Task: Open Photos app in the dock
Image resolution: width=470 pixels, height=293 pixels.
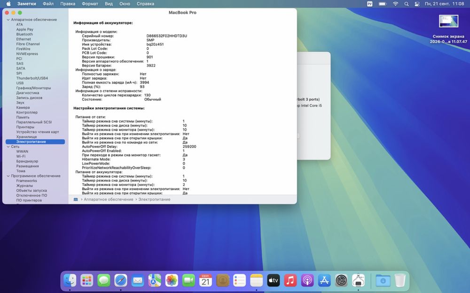Action: [172, 280]
